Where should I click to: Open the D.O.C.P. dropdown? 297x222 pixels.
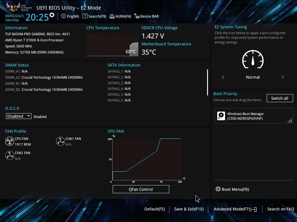coord(19,116)
